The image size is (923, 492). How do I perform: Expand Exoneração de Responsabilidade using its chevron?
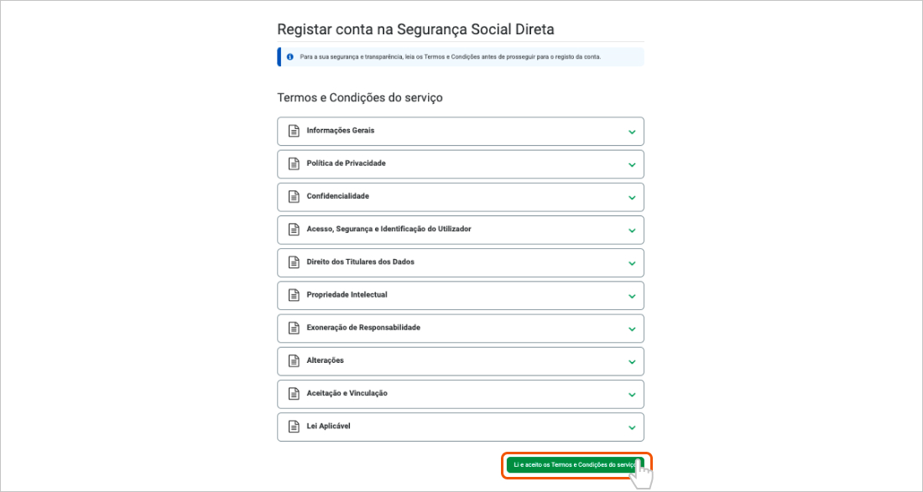(632, 329)
